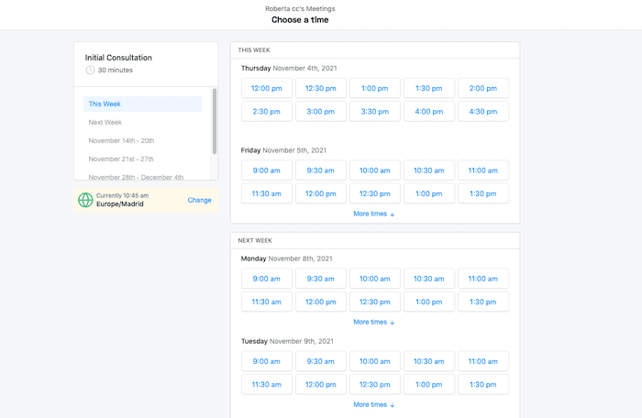
Task: Click the clock icon beside 30 minutes
Action: click(x=90, y=71)
